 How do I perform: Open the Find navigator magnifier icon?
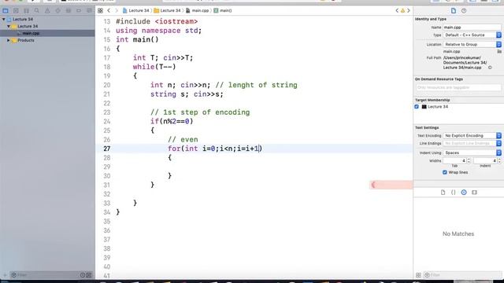(37, 10)
